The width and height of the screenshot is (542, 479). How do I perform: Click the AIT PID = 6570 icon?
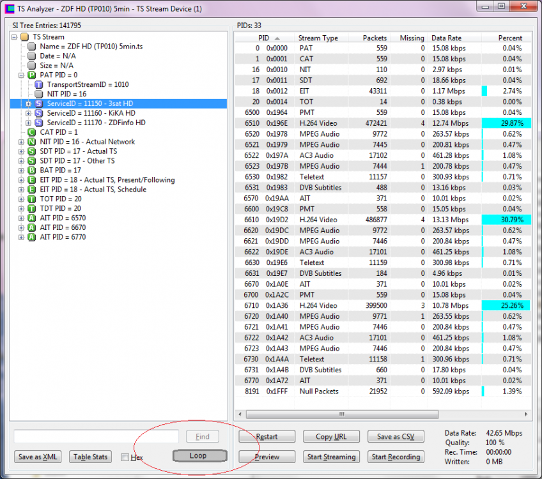[x=31, y=218]
